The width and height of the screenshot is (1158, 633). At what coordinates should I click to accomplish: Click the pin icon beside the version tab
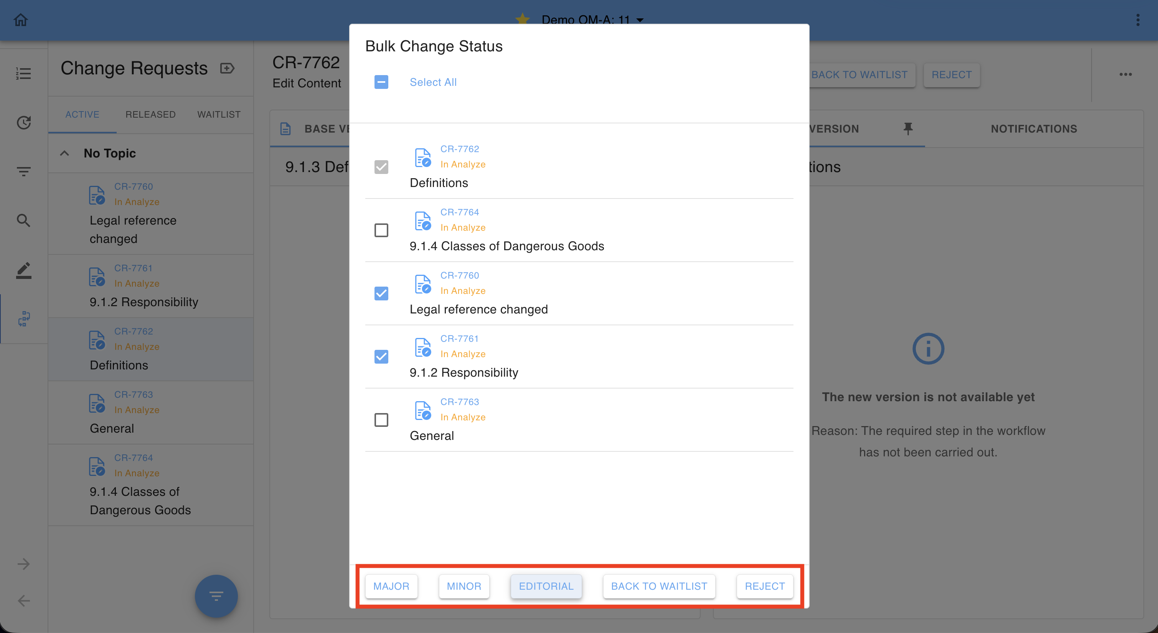(x=907, y=129)
